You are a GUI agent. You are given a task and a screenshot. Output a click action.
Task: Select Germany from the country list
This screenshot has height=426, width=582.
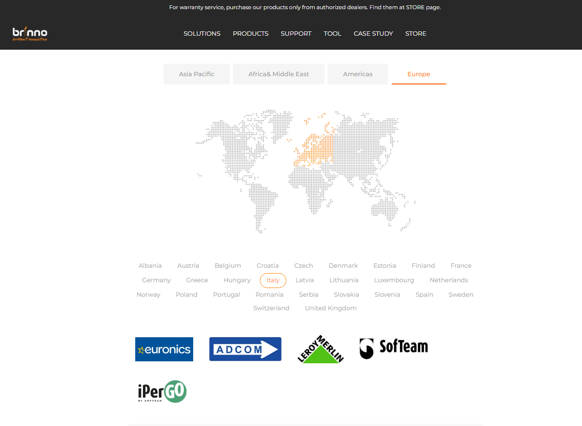coord(156,280)
